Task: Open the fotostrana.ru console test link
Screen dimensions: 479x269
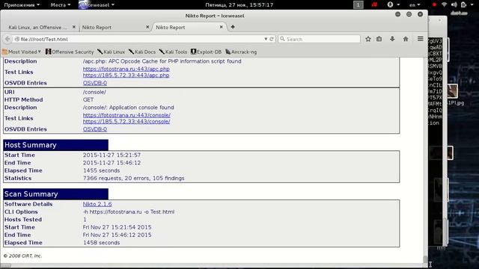Action: (126, 115)
